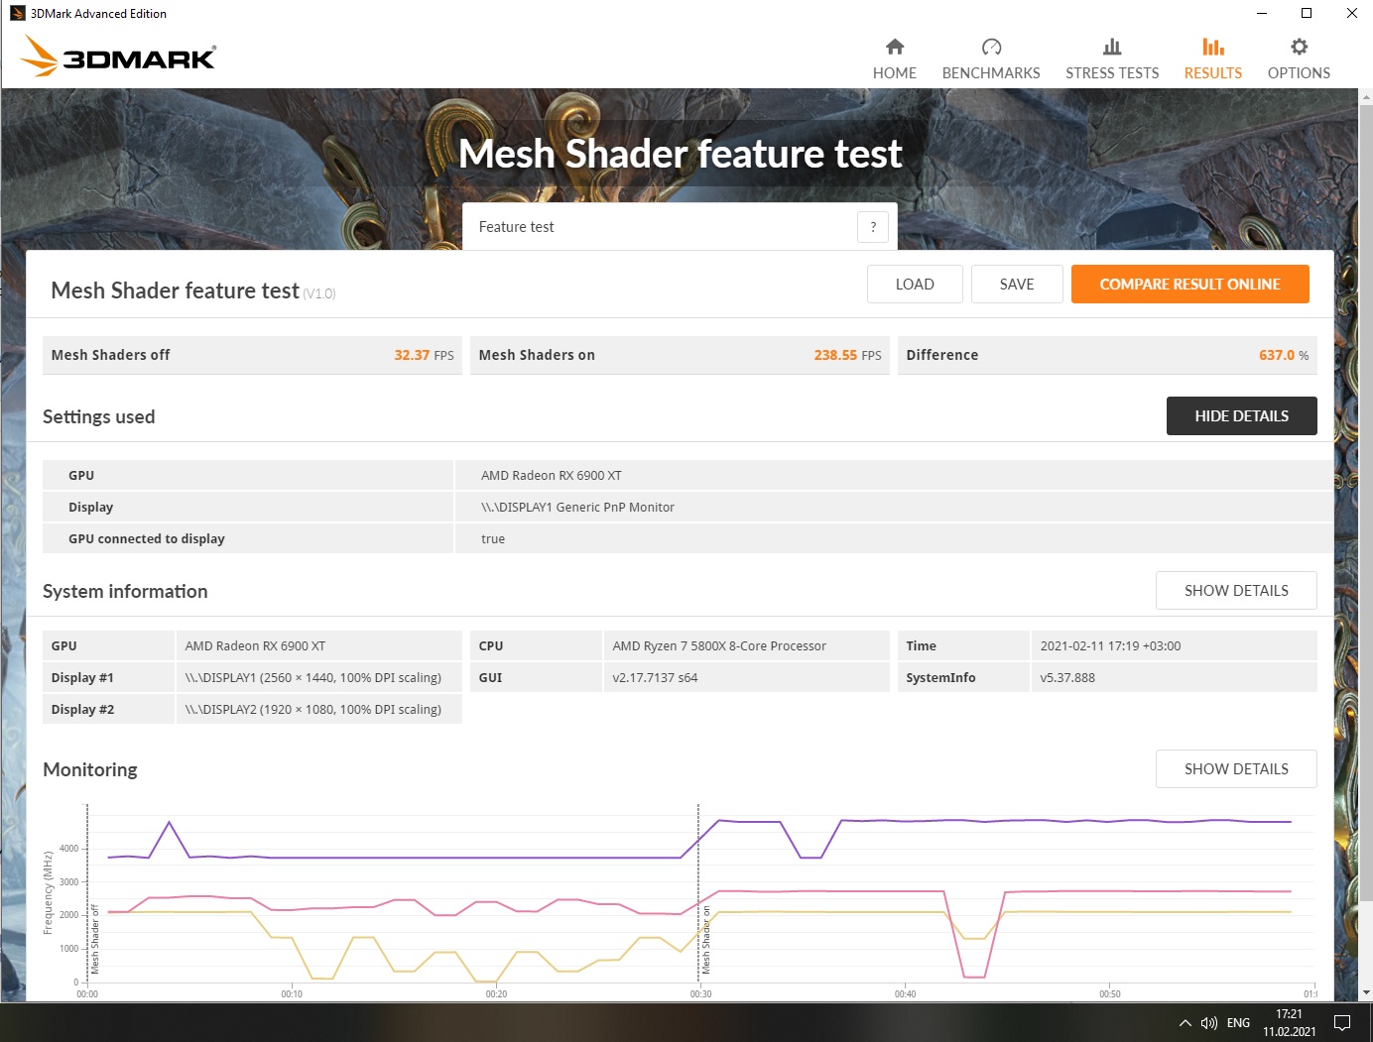This screenshot has height=1042, width=1373.
Task: Collapse settings with HIDE DETAILS
Action: click(x=1242, y=416)
